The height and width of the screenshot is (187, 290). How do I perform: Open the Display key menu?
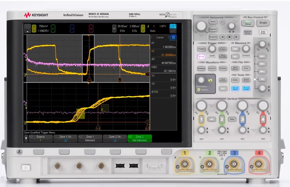tap(223, 68)
